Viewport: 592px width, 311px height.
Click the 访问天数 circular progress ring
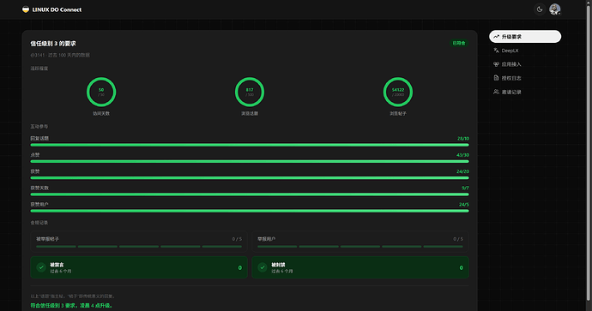[x=101, y=92]
